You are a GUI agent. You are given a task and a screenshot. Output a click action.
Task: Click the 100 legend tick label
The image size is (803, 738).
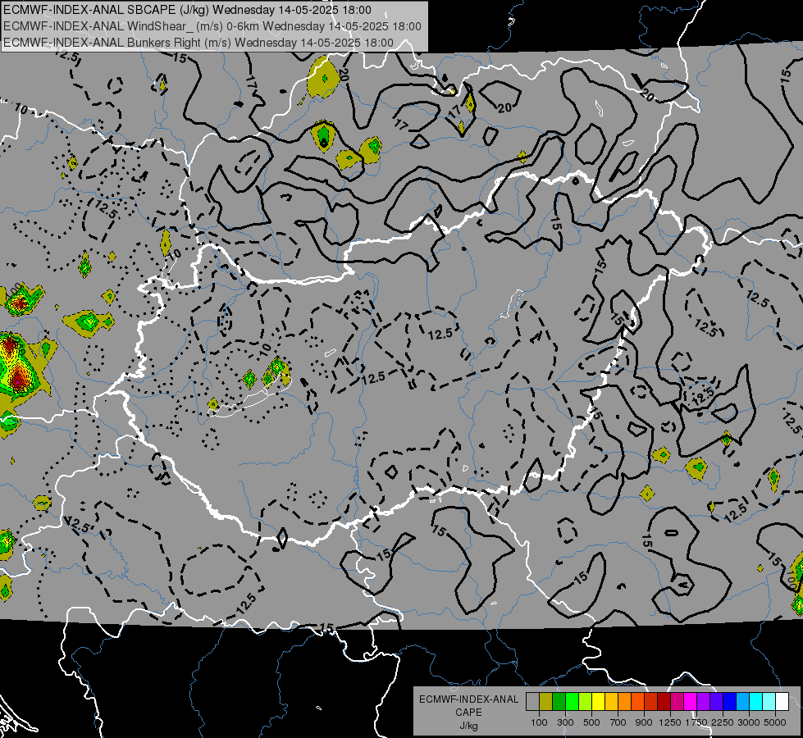pyautogui.click(x=539, y=722)
